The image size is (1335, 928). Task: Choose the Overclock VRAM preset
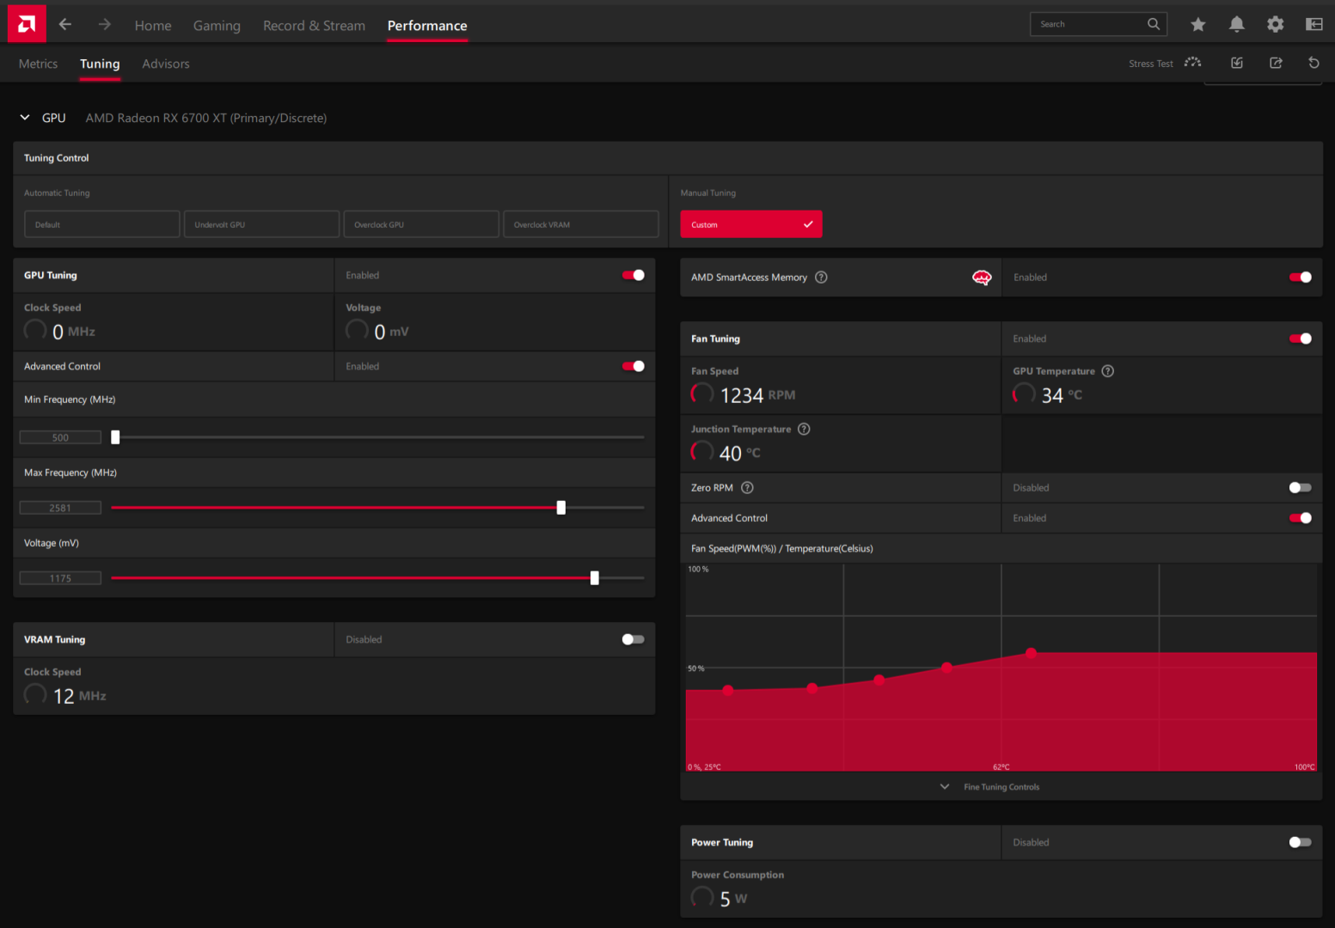point(581,224)
